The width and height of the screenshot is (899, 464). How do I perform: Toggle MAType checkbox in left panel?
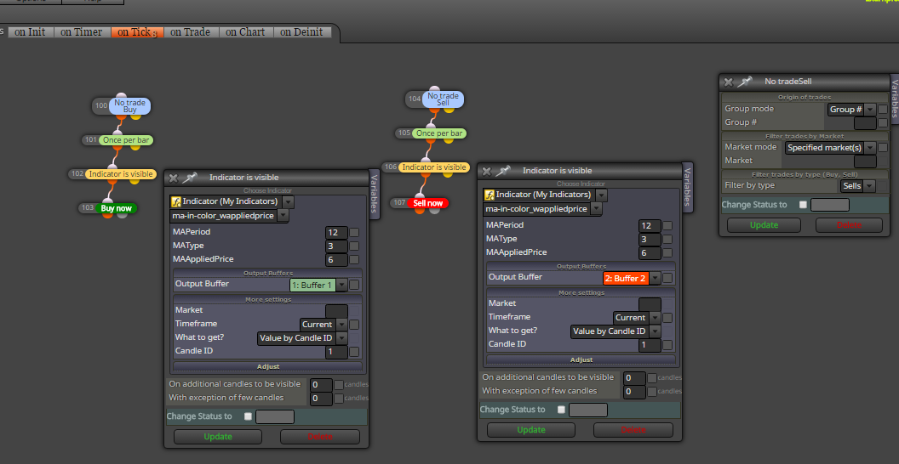click(354, 246)
